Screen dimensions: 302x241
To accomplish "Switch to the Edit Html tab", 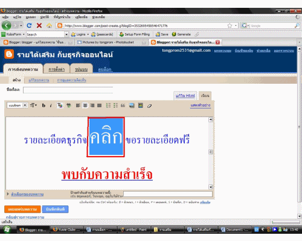I will pyautogui.click(x=185, y=96).
